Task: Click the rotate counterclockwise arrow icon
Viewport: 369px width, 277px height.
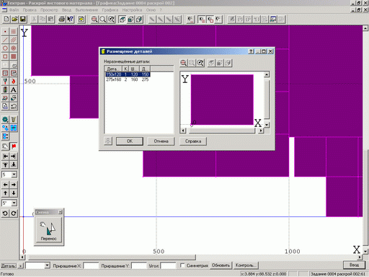Action: coord(5,214)
